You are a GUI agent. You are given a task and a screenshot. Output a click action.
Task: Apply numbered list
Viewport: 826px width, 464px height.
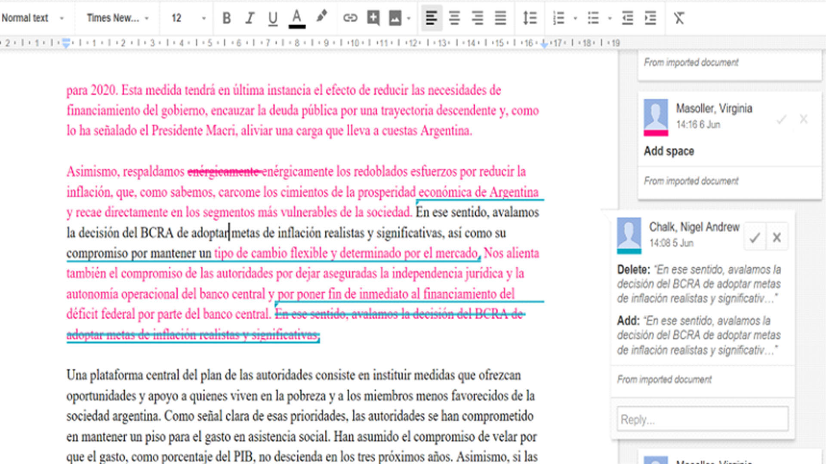click(558, 18)
